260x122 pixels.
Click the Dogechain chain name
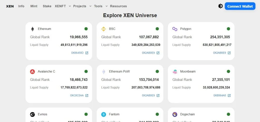[x=188, y=114]
